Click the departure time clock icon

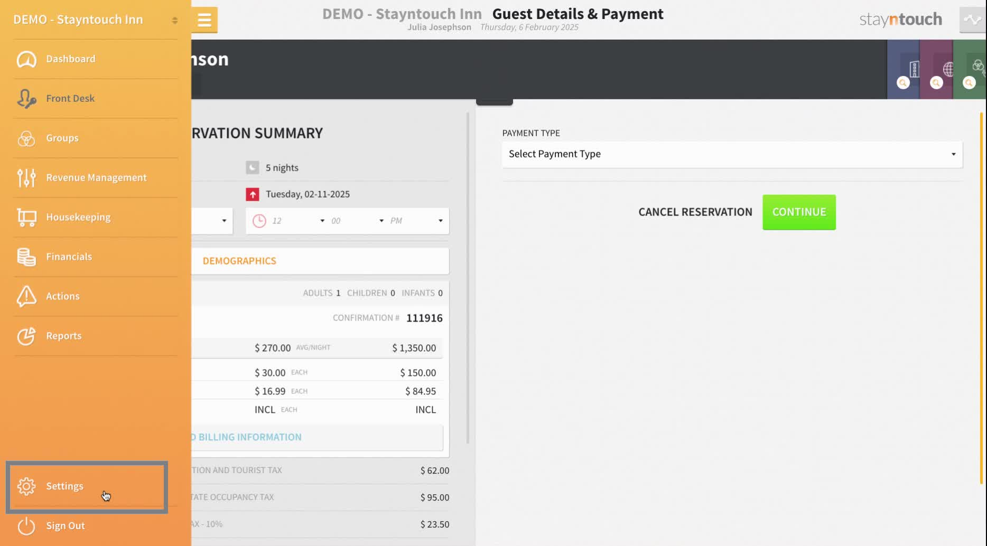click(x=259, y=221)
